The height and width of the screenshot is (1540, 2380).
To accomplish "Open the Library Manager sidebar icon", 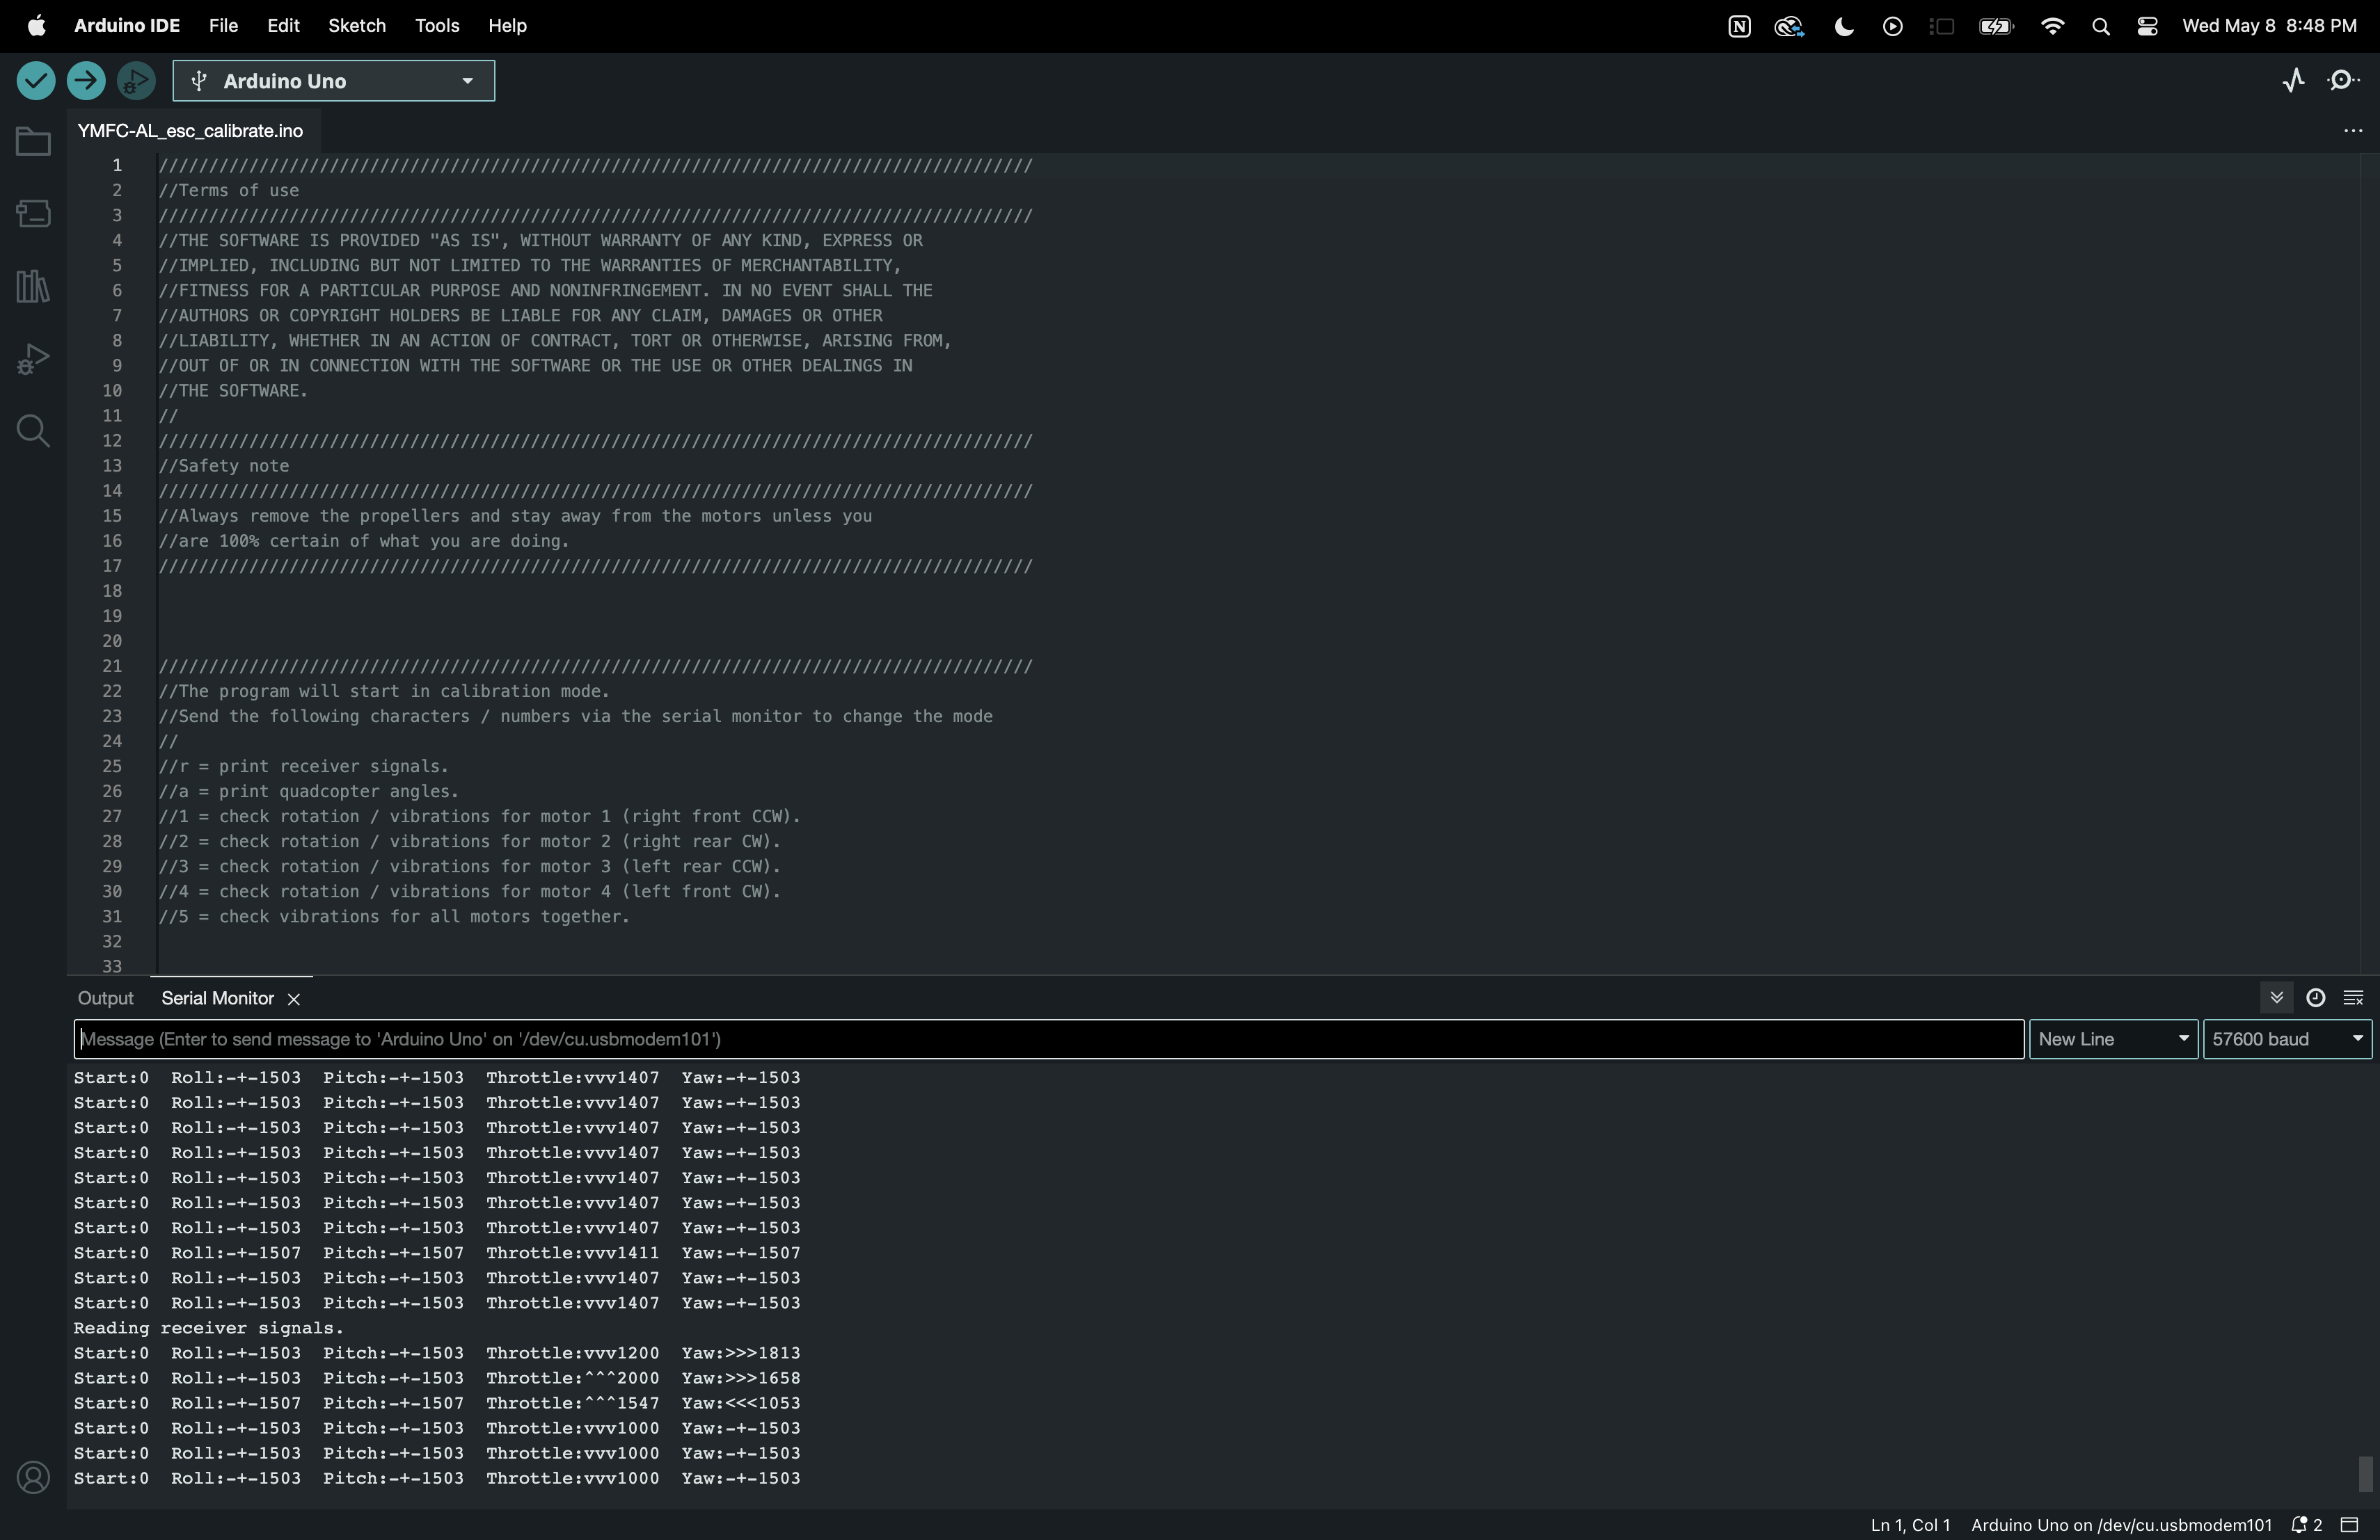I will [33, 287].
